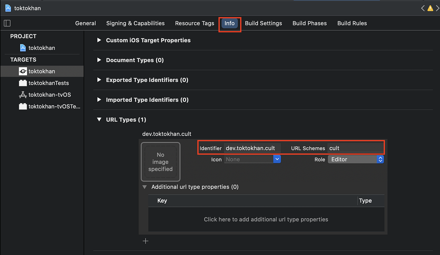Click toktokhan project file icon in title bar

tap(8, 8)
